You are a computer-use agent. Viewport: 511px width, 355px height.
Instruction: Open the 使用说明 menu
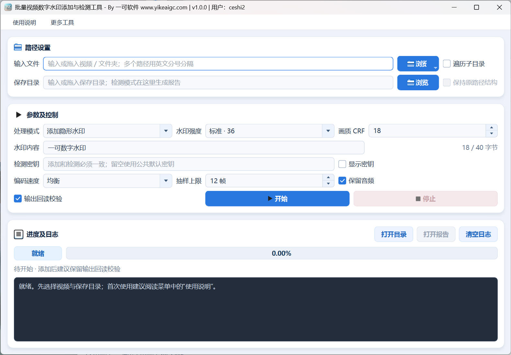coord(25,23)
